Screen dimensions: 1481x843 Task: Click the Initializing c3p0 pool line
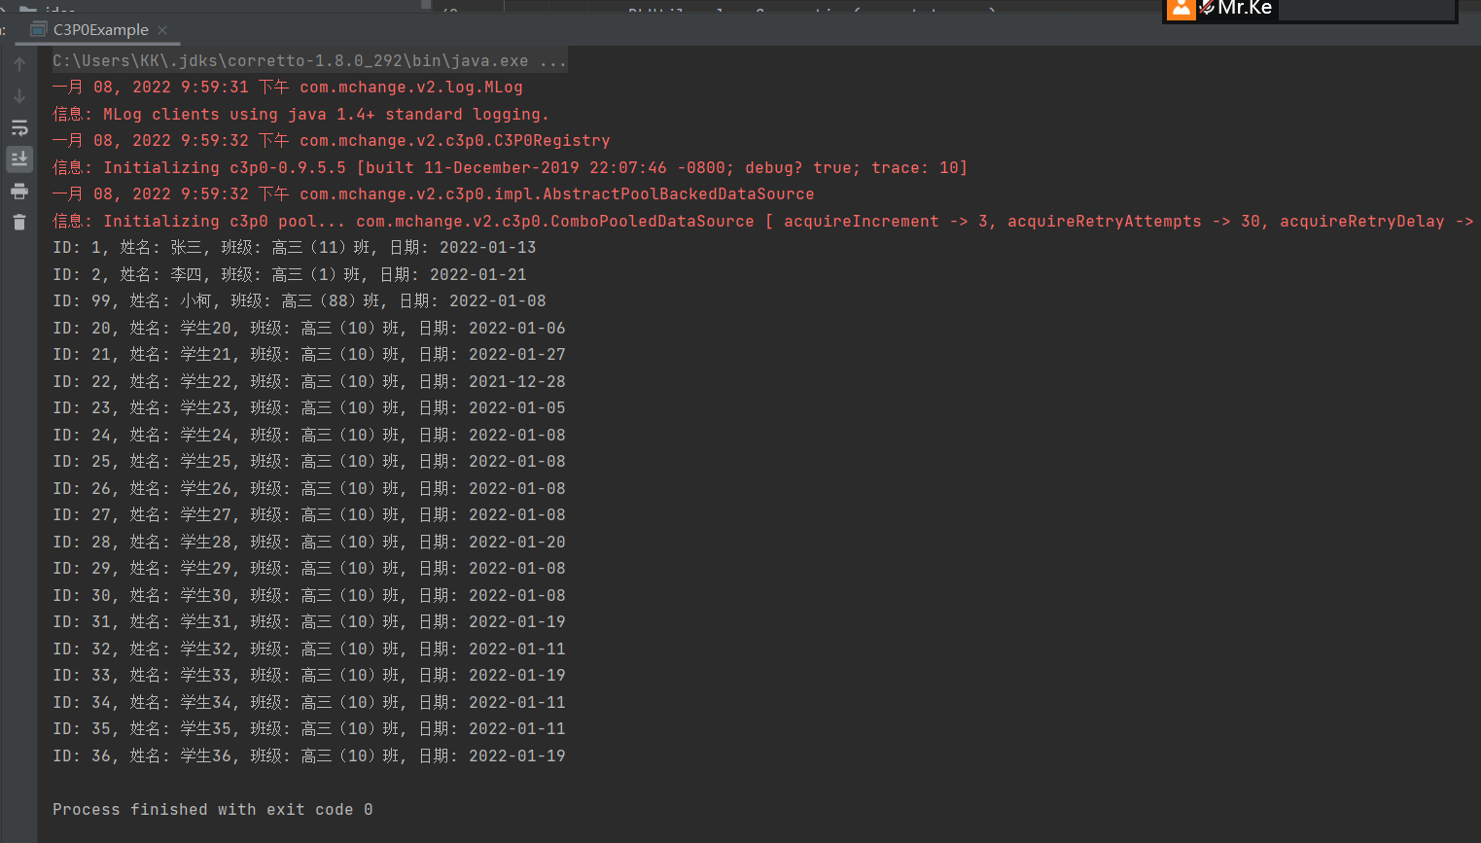[x=763, y=221]
